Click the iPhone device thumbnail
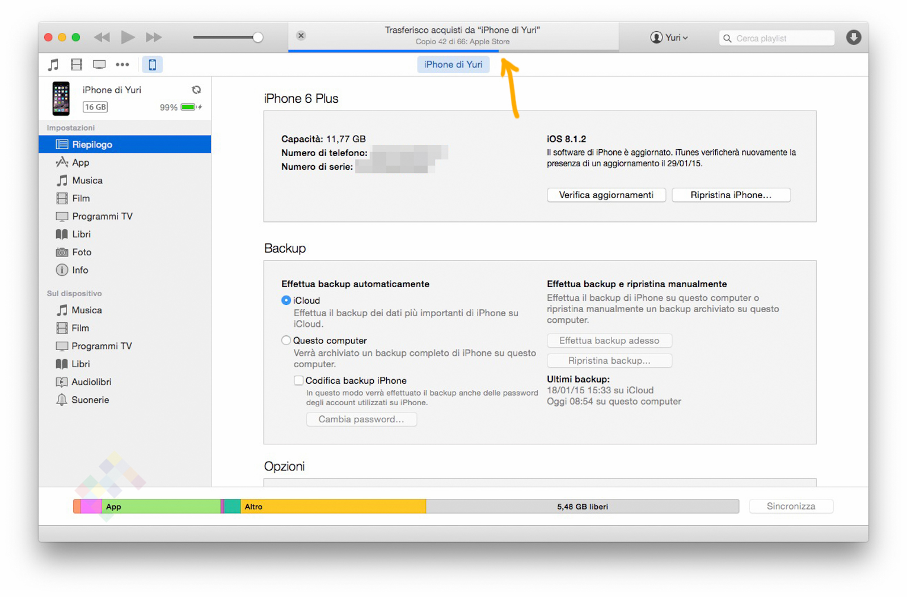 61,98
